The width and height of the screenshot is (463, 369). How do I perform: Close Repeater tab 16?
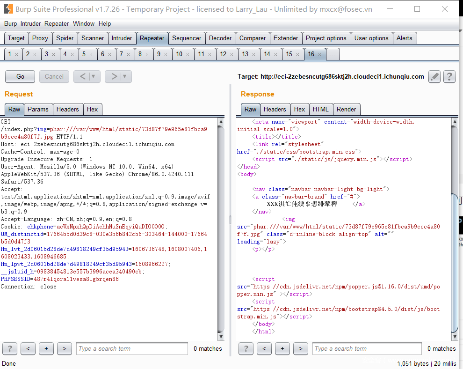click(320, 54)
